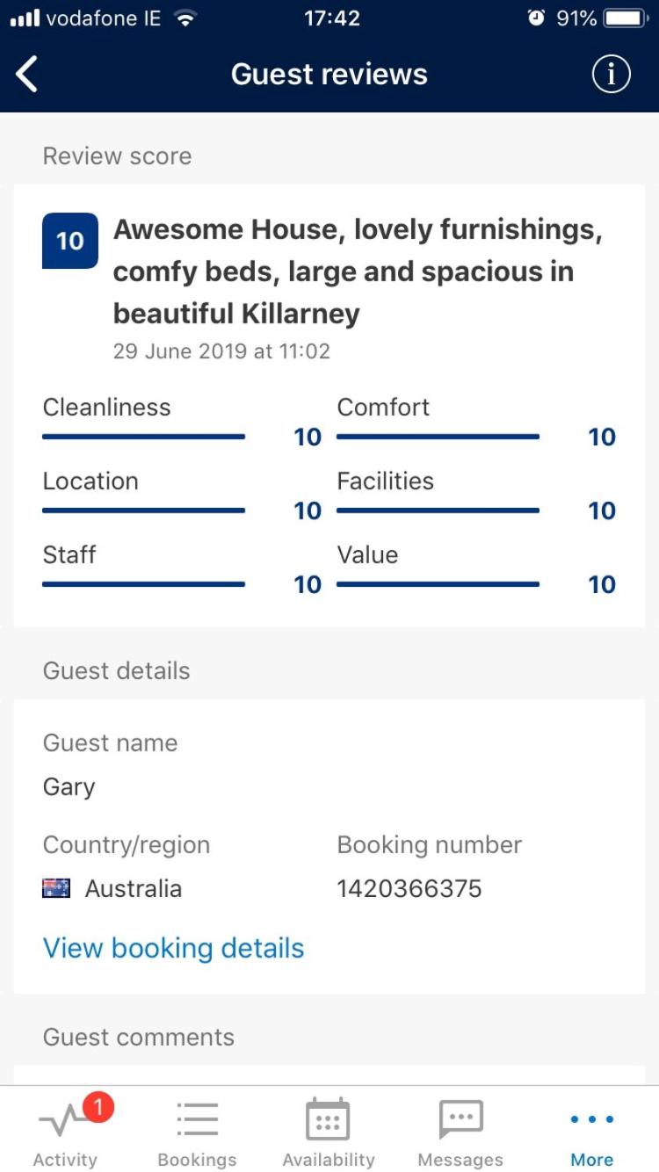Select the review title about Awesome House
The image size is (659, 1172).
click(x=358, y=271)
